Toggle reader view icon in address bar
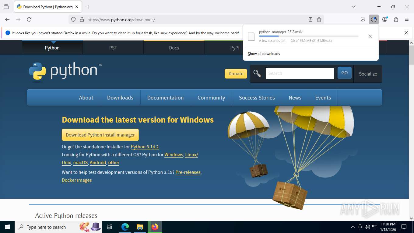This screenshot has height=233, width=414. click(x=310, y=19)
